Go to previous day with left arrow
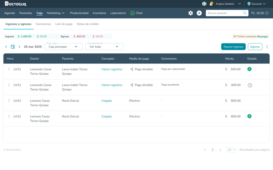The height and width of the screenshot is (170, 273). pyautogui.click(x=6, y=47)
